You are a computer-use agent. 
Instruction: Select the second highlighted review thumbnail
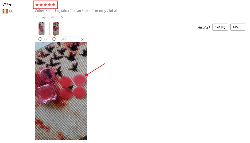(x=56, y=28)
